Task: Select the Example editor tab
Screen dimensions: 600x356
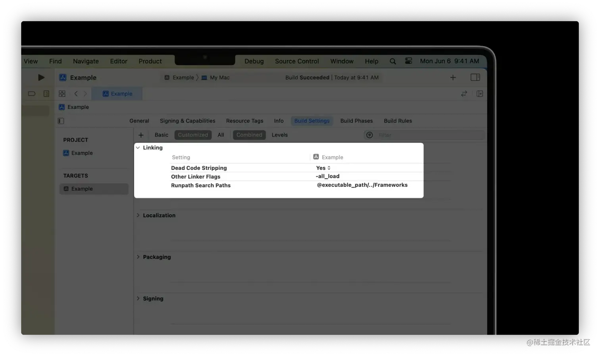Action: click(117, 94)
